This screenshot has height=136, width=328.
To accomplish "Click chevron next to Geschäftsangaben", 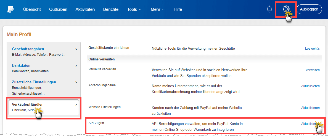I will tap(76, 49).
